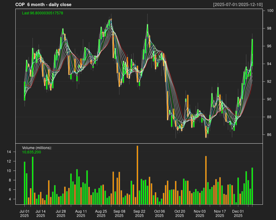The width and height of the screenshot is (276, 220).
Task: Click the 4 tick on the volume axis
Action: coord(10,199)
